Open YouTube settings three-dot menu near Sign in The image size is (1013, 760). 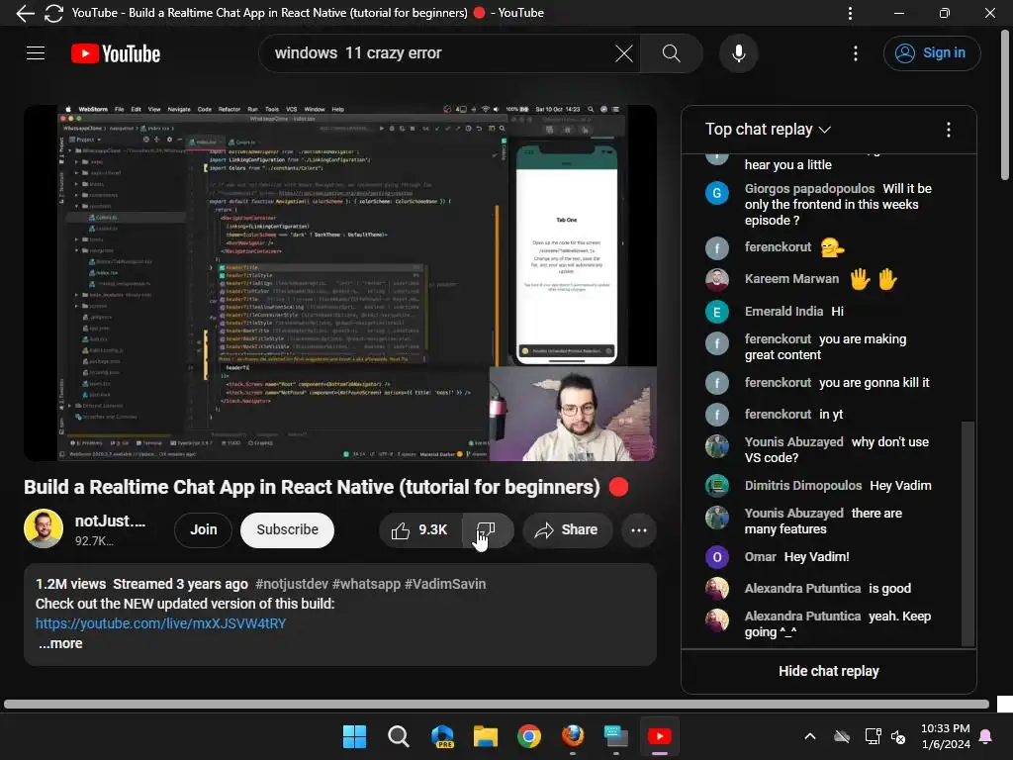(x=856, y=53)
